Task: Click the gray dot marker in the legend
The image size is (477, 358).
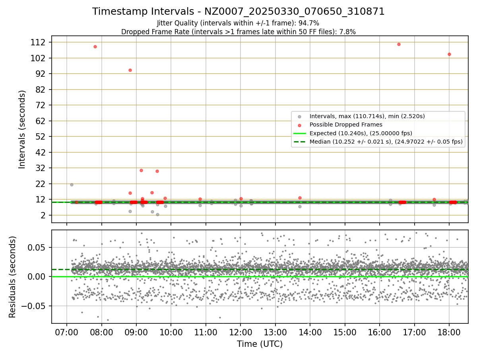Action: tap(299, 117)
